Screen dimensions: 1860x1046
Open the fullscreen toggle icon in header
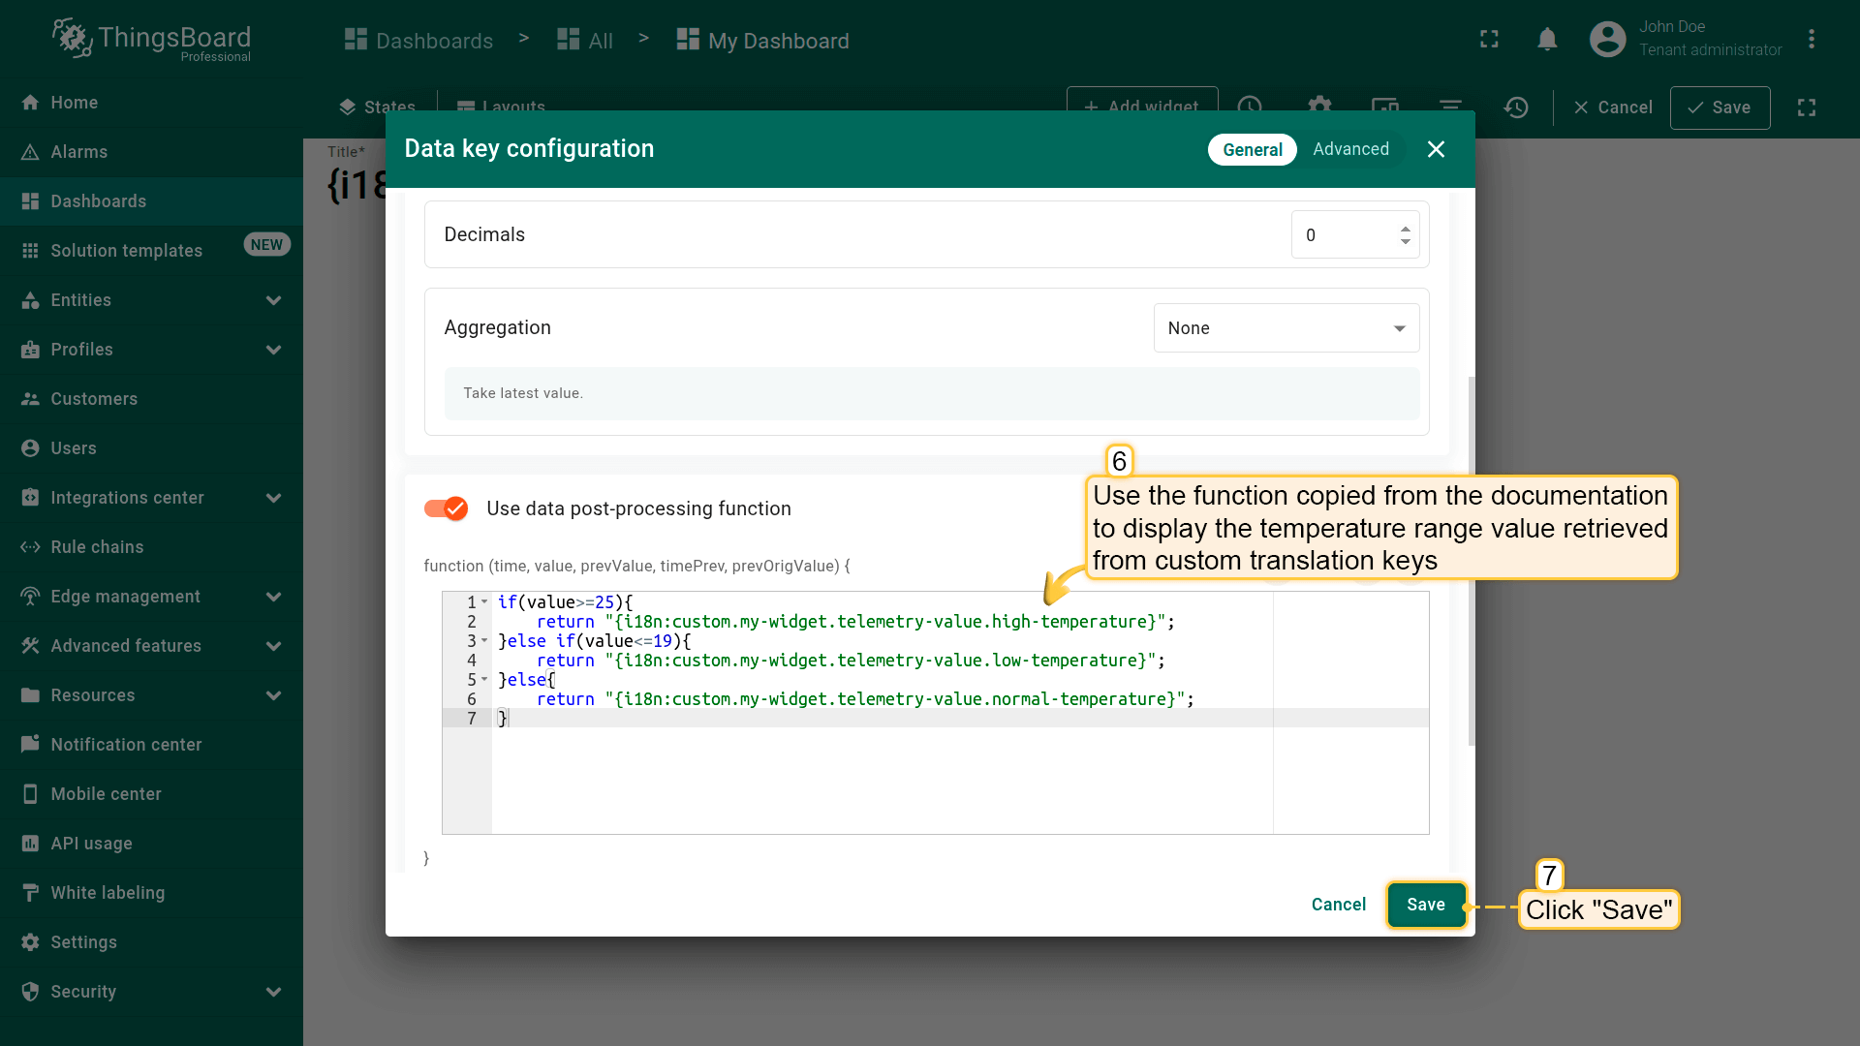click(1489, 40)
